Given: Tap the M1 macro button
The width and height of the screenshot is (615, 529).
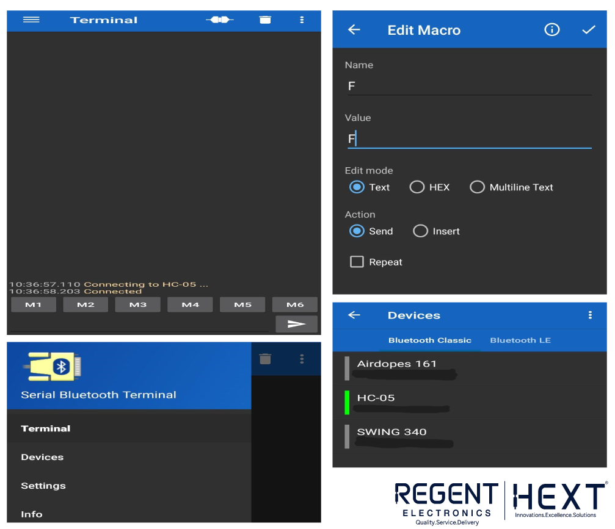Looking at the screenshot, I should click(34, 304).
